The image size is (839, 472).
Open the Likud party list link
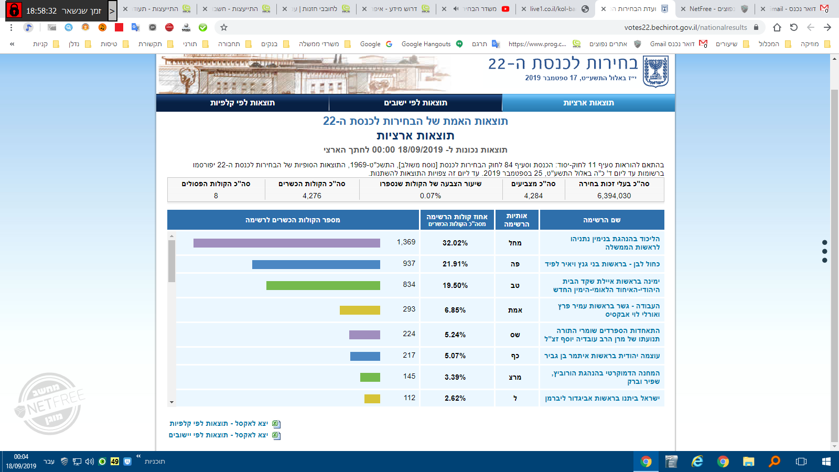coord(615,243)
